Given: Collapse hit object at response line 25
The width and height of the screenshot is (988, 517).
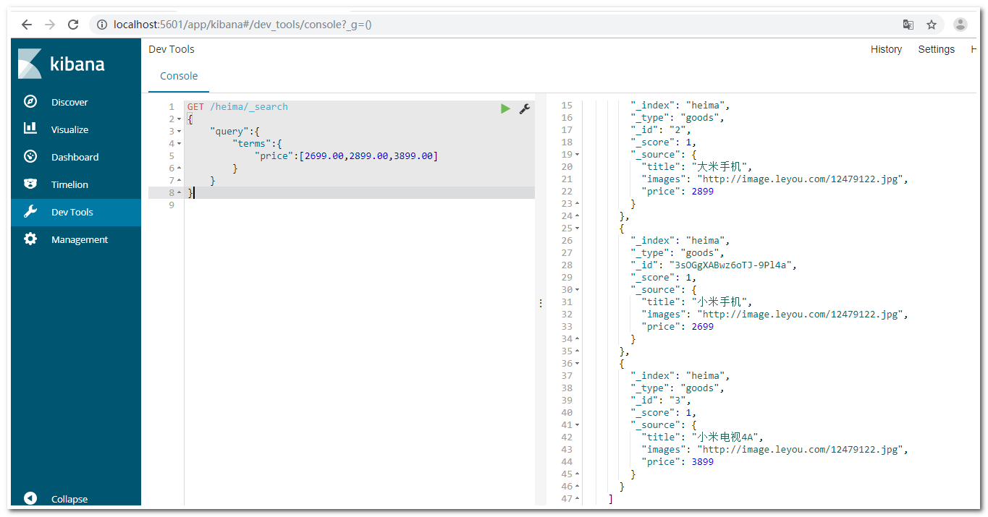Looking at the screenshot, I should coord(578,228).
